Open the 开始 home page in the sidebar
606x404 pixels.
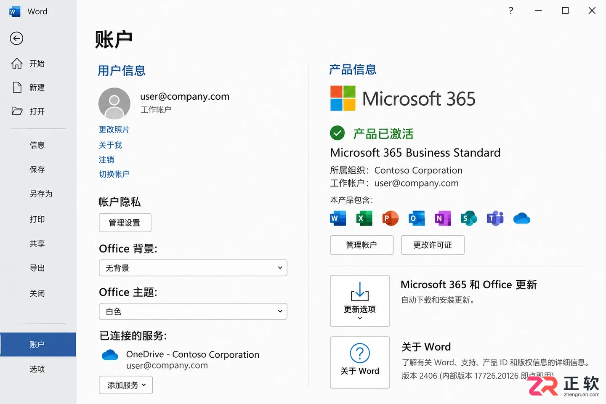tap(38, 64)
